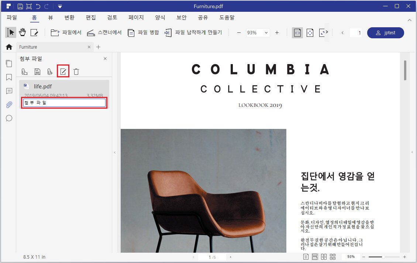Click the attachment description text field
The width and height of the screenshot is (417, 263).
coord(64,103)
